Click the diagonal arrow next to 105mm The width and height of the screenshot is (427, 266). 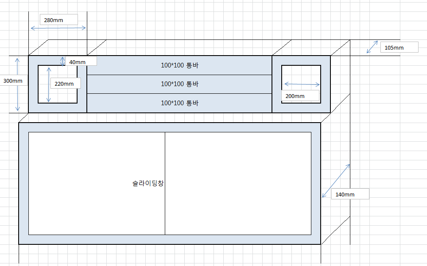coord(373,47)
